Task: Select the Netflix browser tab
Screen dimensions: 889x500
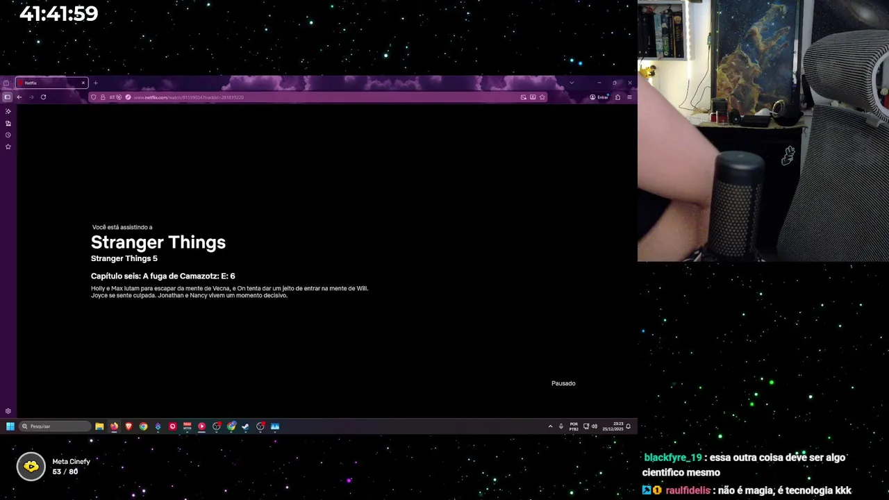Action: (51, 83)
